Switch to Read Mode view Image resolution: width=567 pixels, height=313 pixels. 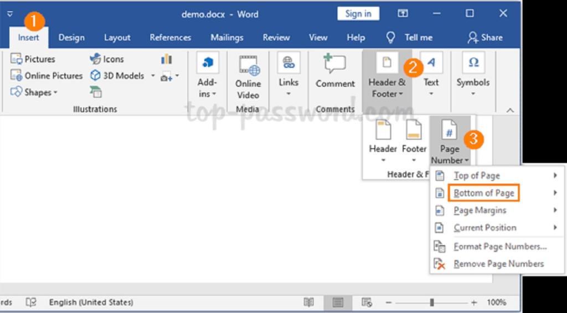[x=309, y=302]
